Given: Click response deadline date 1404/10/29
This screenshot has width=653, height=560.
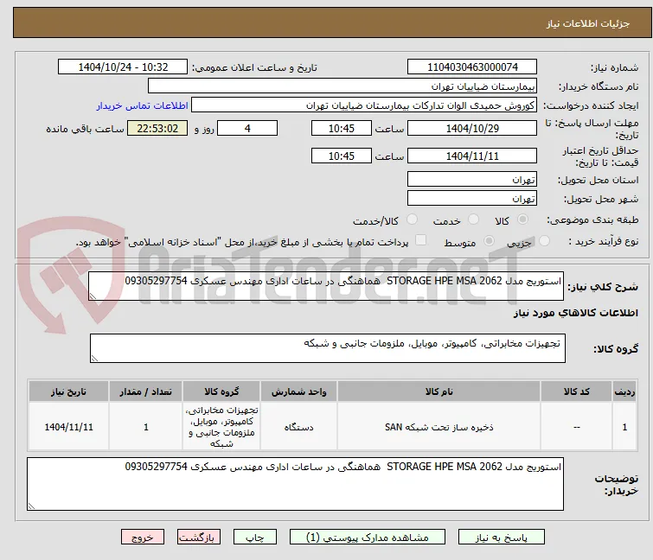Looking at the screenshot, I should click(472, 128).
